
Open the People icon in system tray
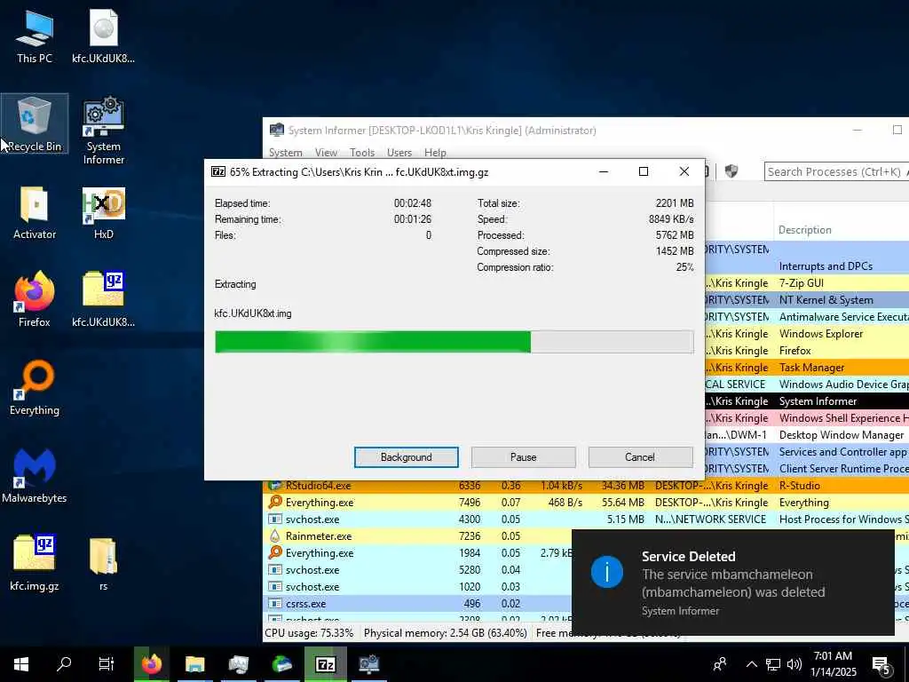point(720,664)
